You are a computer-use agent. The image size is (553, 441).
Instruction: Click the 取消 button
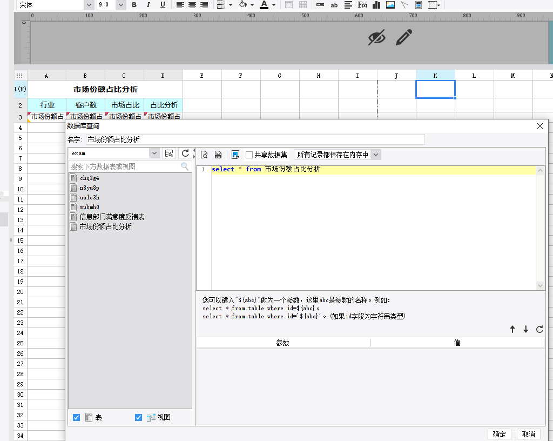pos(529,434)
